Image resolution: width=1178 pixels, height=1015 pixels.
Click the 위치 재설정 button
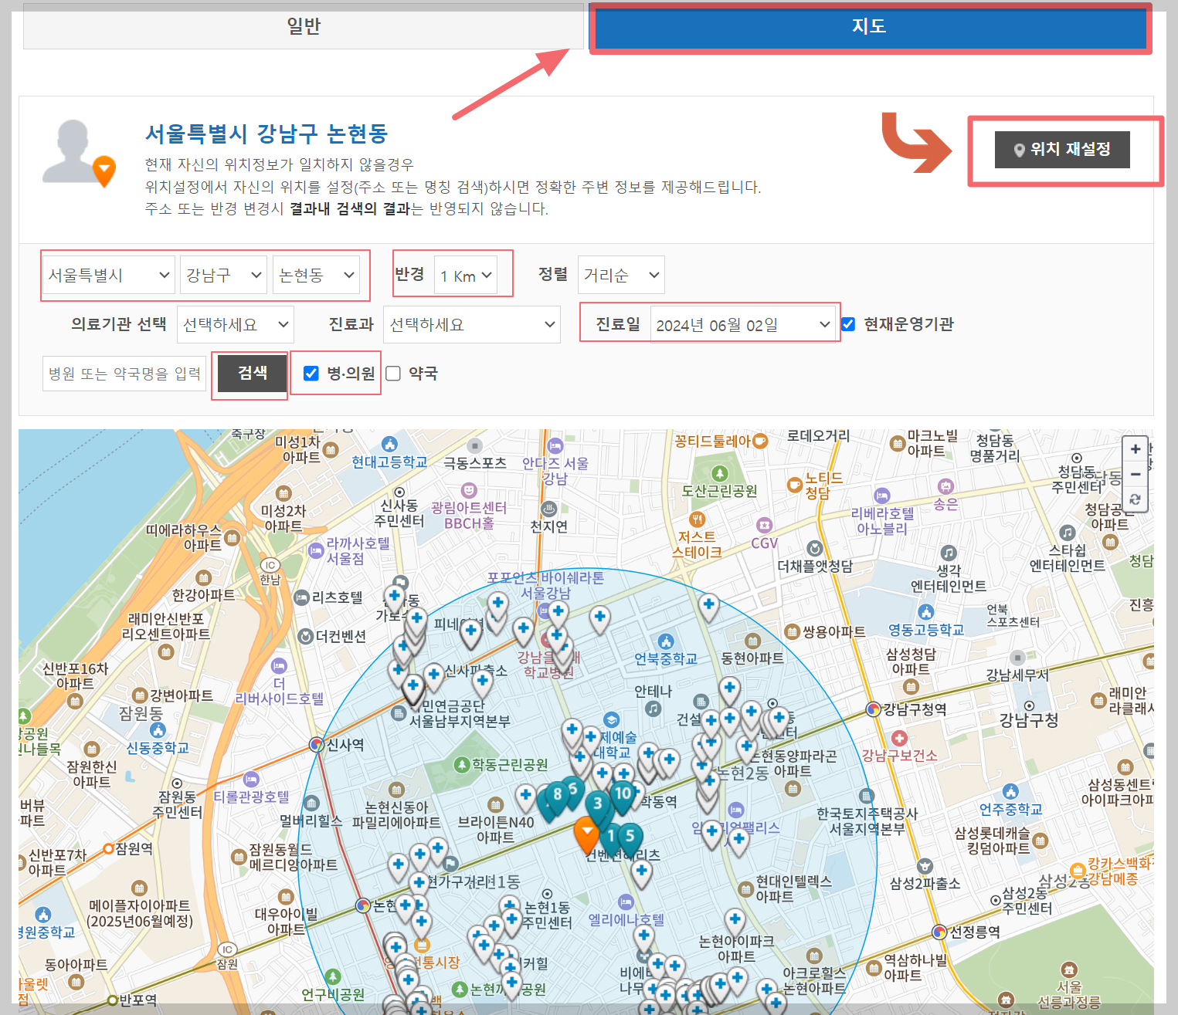click(1062, 150)
